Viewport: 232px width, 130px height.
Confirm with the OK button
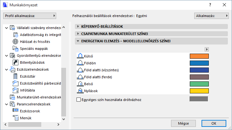point(214,123)
